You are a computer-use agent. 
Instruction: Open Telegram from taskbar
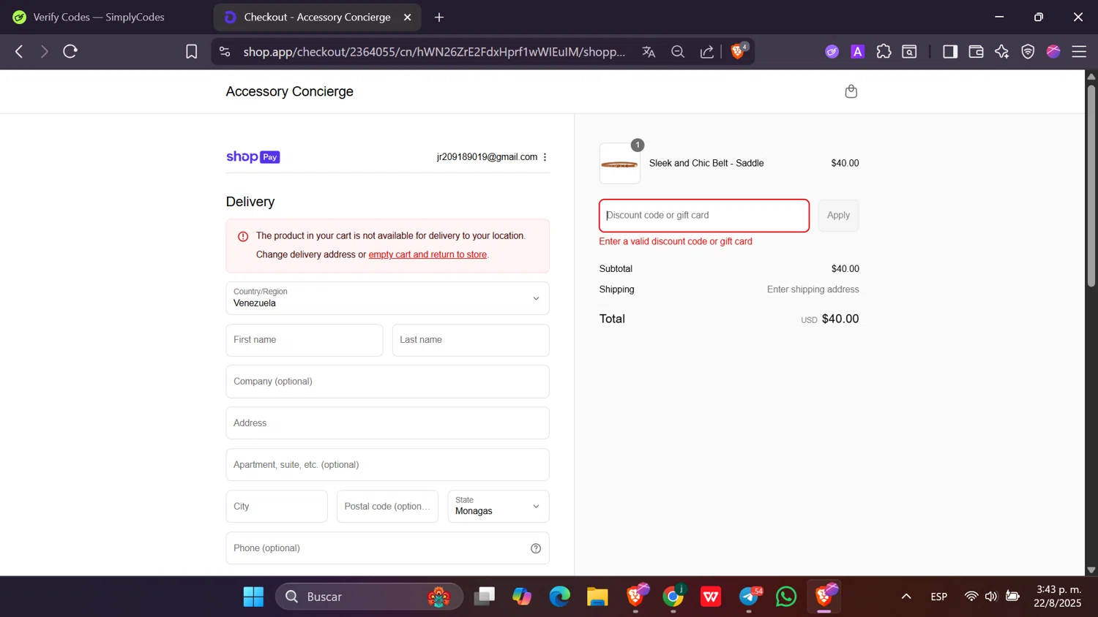point(749,597)
